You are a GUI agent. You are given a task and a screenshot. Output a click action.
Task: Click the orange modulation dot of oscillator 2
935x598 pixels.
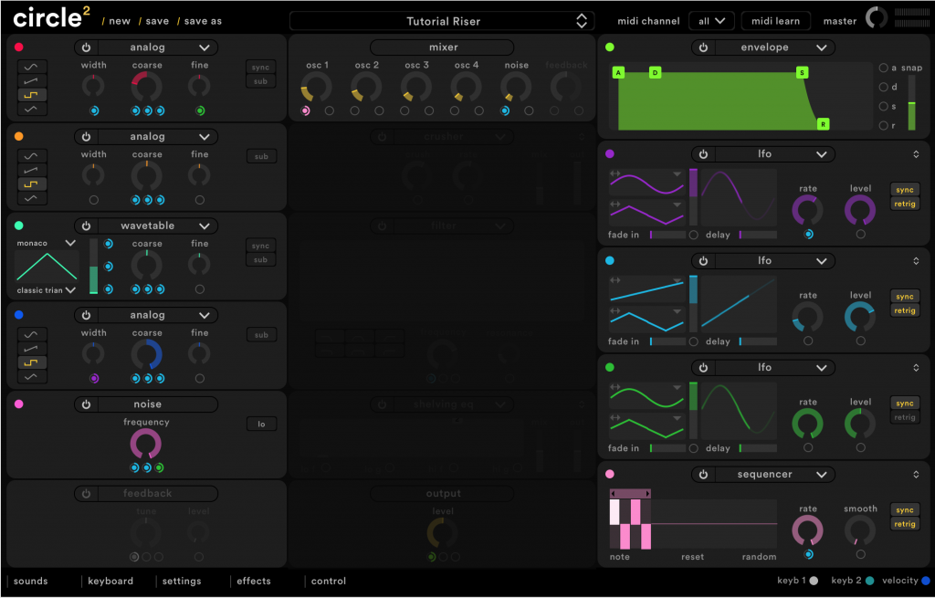(18, 137)
